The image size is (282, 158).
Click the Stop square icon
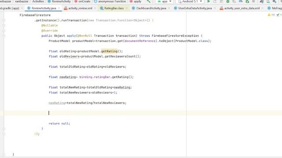pyautogui.click(x=254, y=1)
